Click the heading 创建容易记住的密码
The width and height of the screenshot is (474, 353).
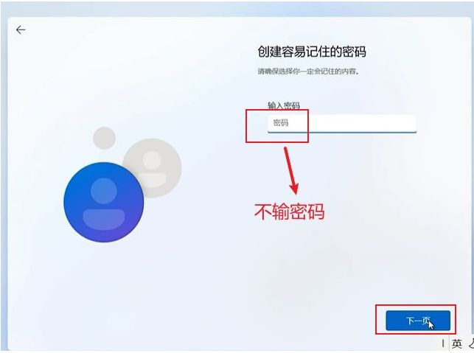[312, 52]
